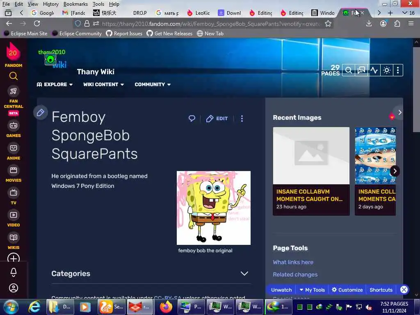Expand the Wiki Content menu
Image resolution: width=420 pixels, height=315 pixels.
103,84
